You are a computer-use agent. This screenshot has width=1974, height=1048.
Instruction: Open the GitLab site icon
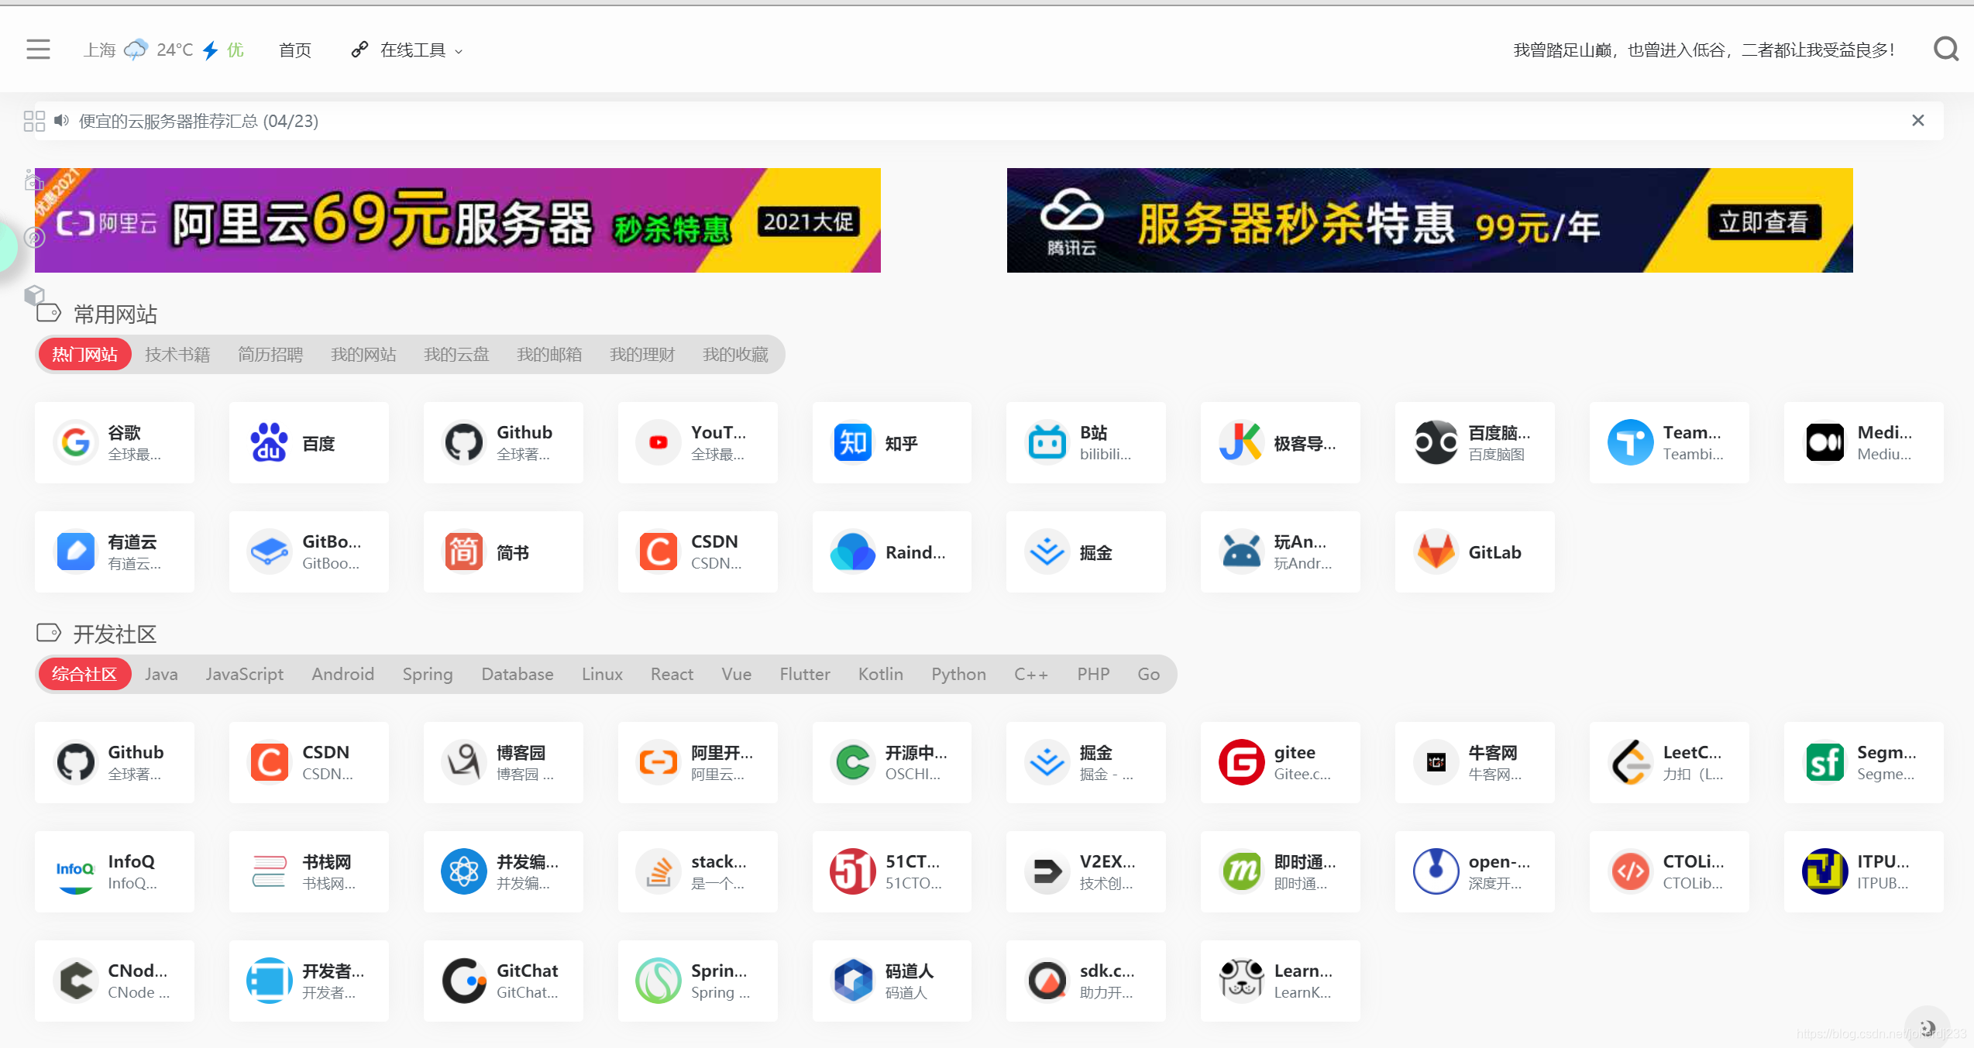1435,551
